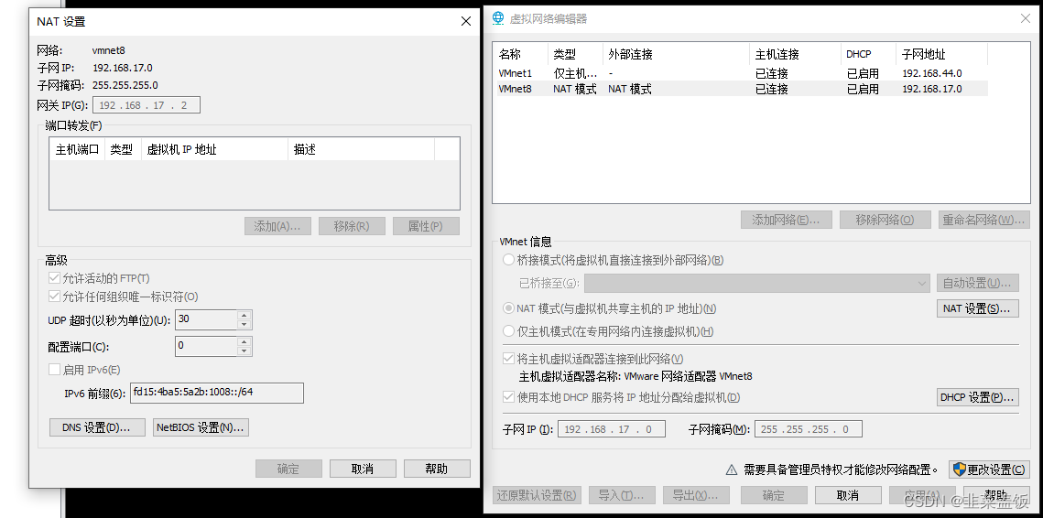
Task: Click 还原默认设置(R) button
Action: [x=538, y=495]
